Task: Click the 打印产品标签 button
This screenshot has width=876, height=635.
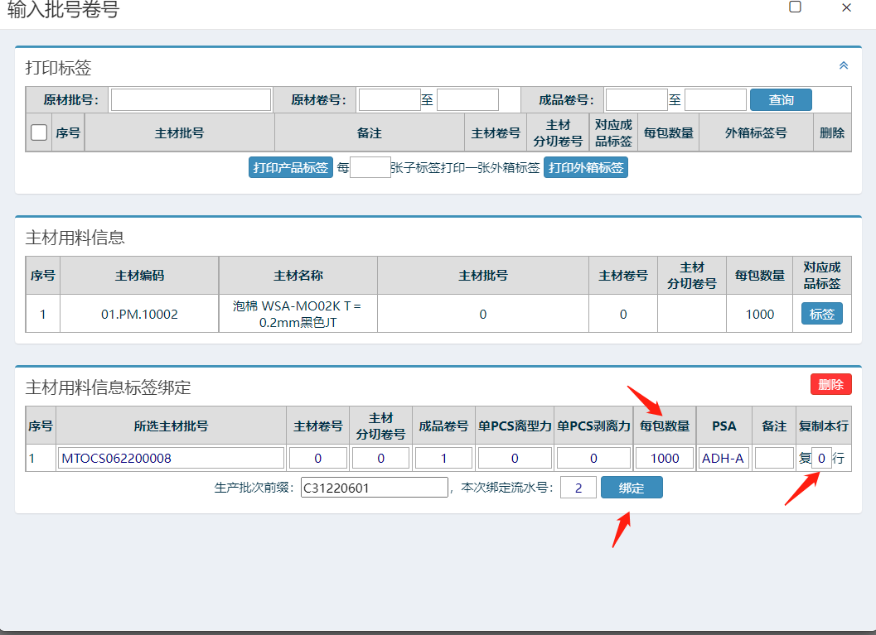Action: click(x=291, y=168)
